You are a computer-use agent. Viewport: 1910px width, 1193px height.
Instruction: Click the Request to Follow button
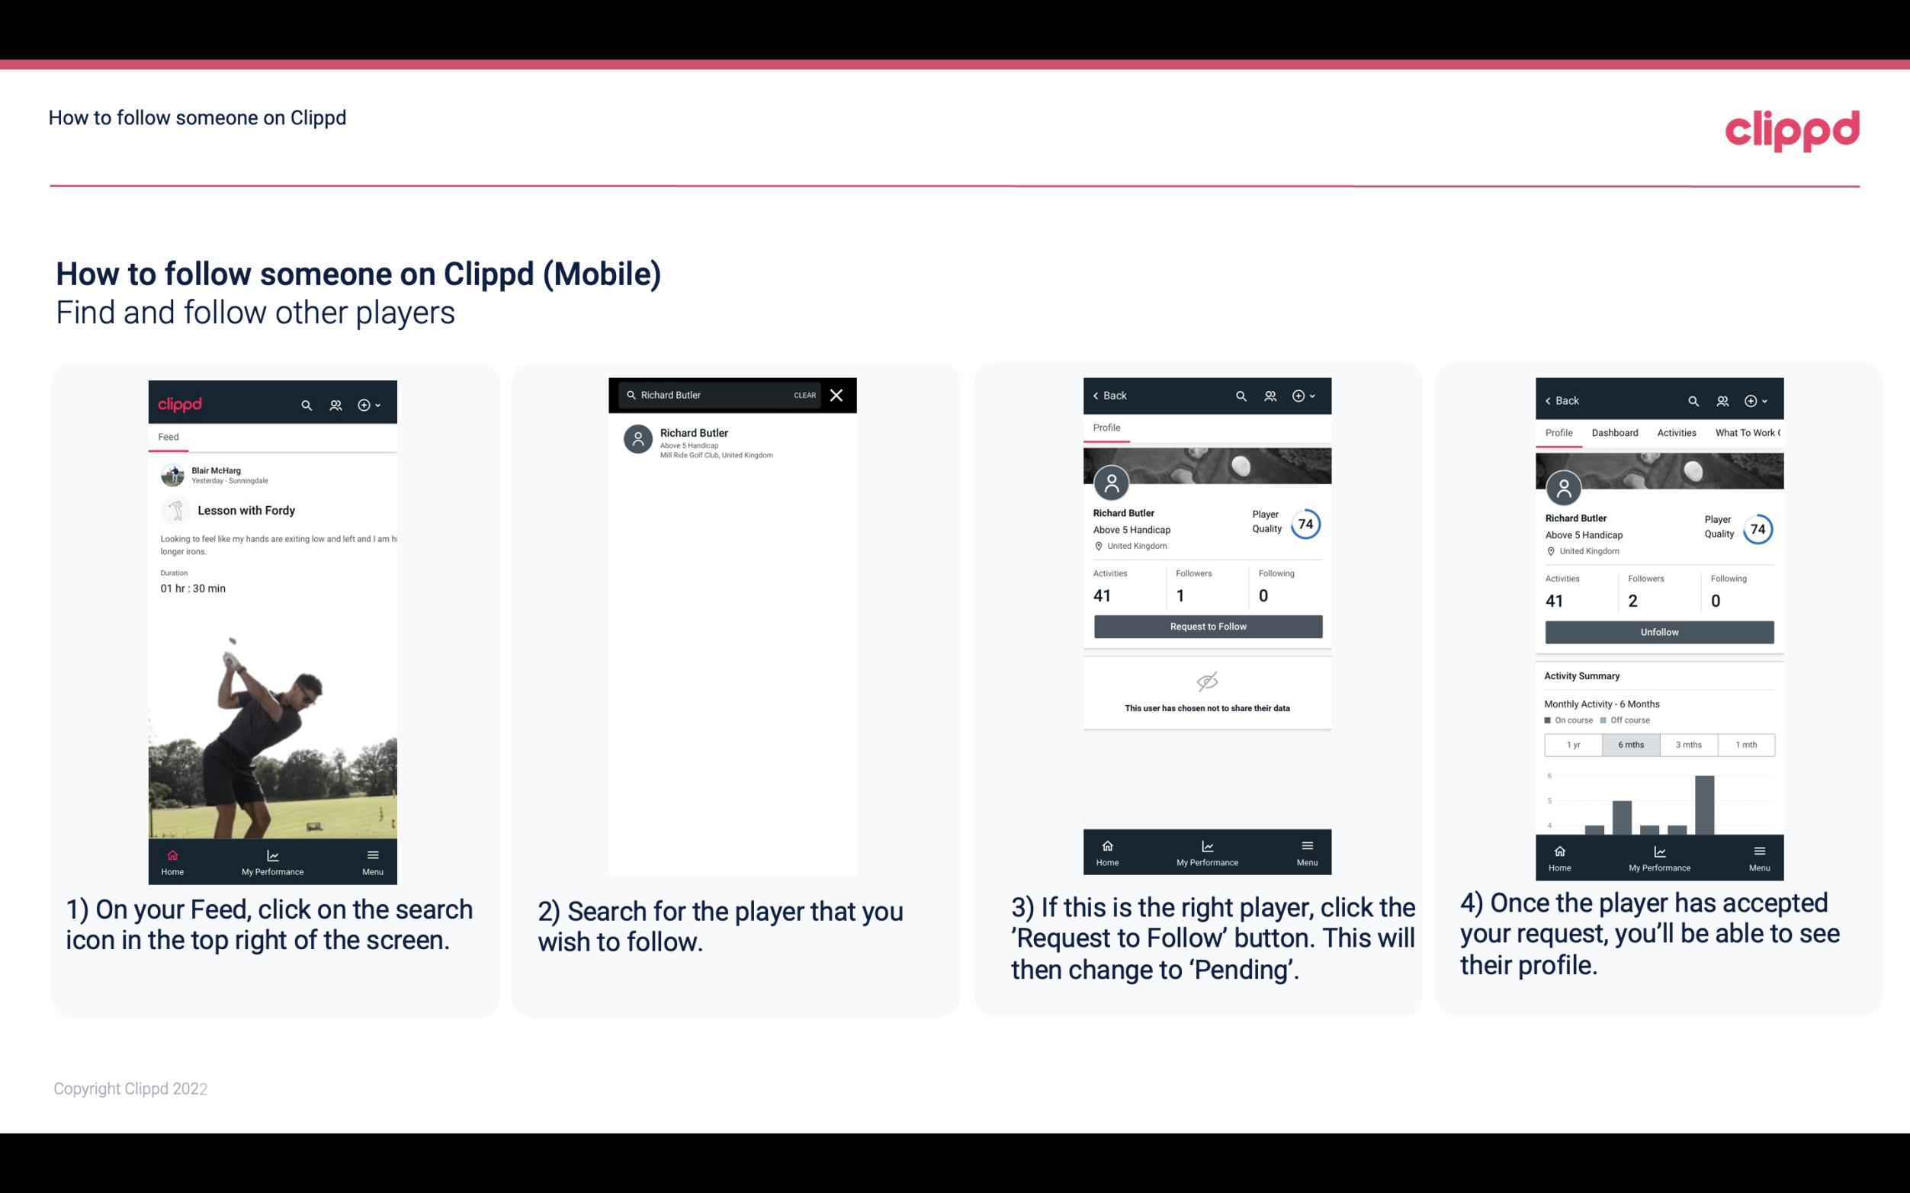pos(1206,627)
